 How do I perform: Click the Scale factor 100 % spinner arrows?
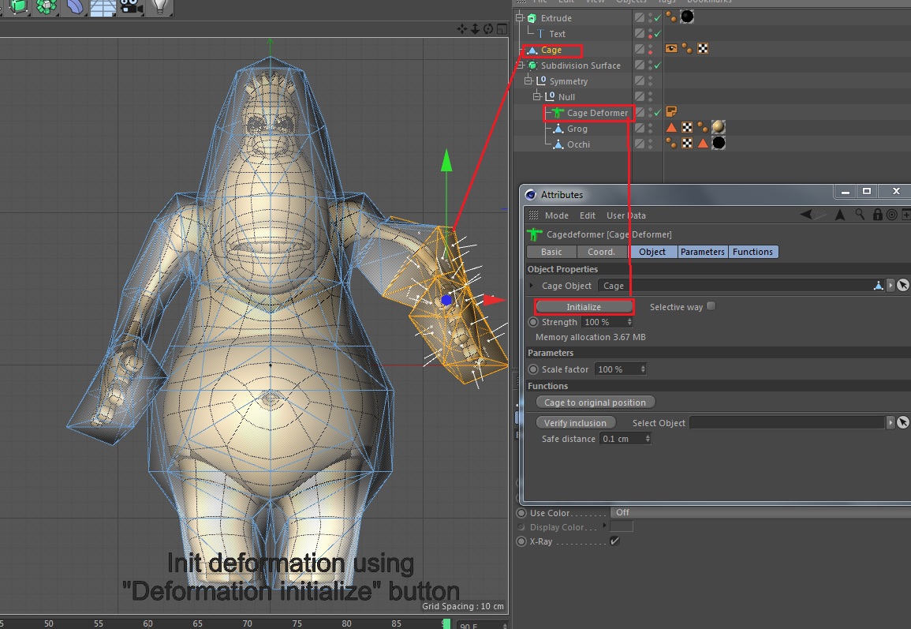[x=643, y=369]
